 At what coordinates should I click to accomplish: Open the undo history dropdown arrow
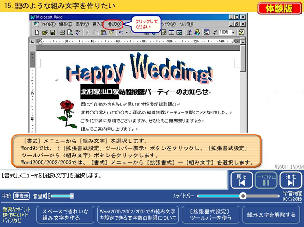pyautogui.click(x=126, y=32)
